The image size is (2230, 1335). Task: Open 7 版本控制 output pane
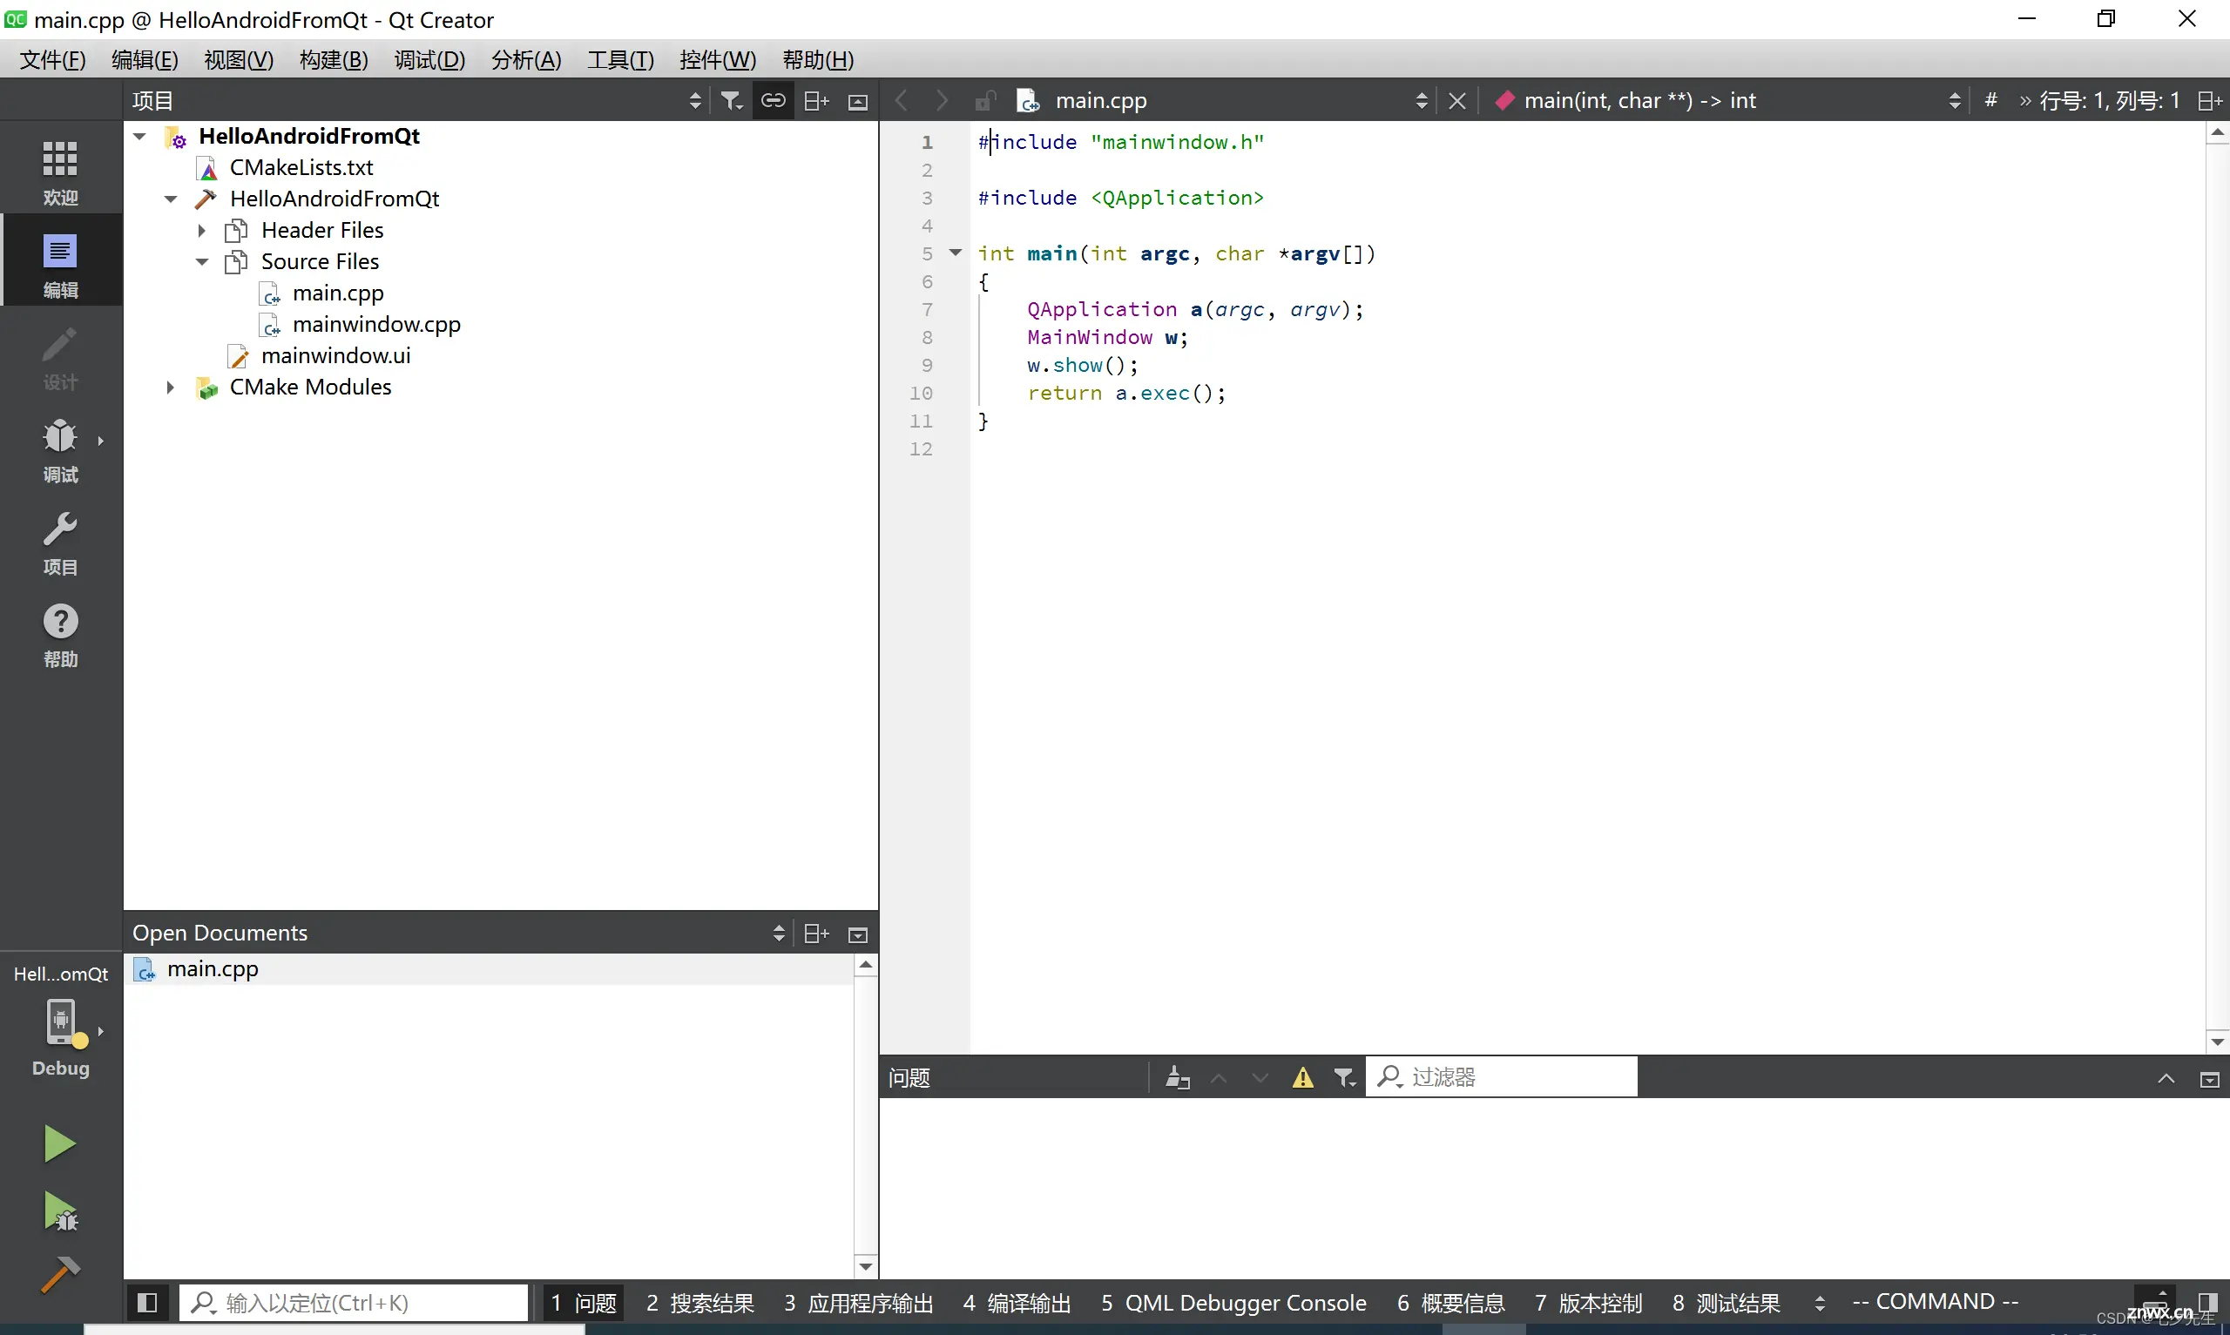(x=1589, y=1303)
